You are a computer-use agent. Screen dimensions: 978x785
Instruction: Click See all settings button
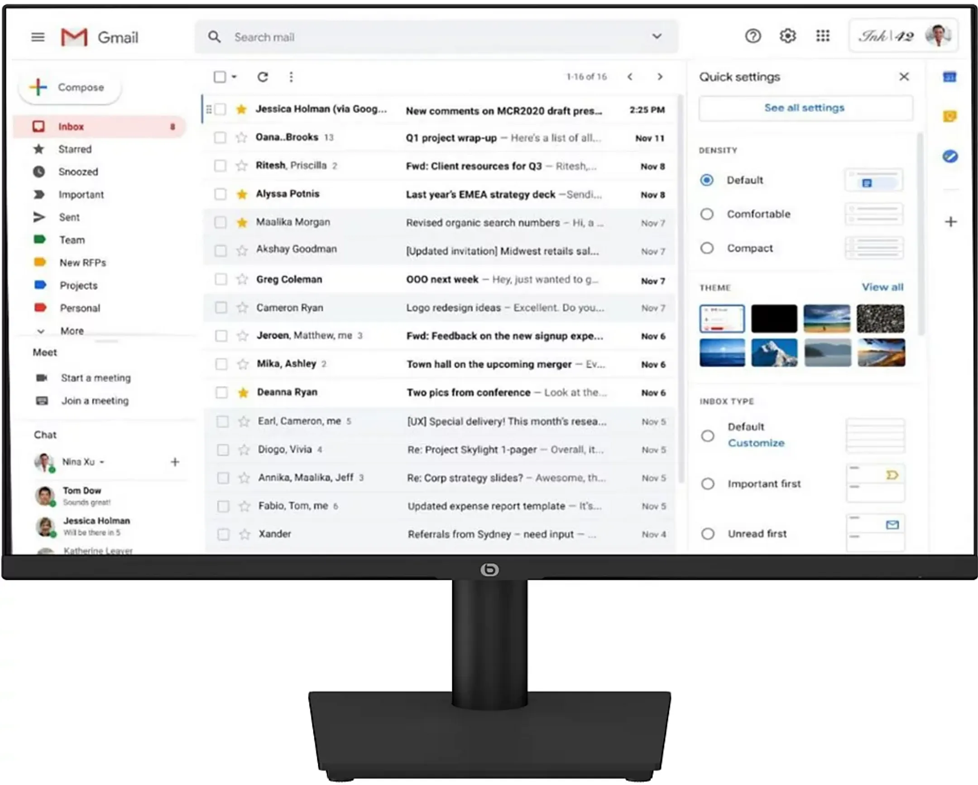click(804, 108)
